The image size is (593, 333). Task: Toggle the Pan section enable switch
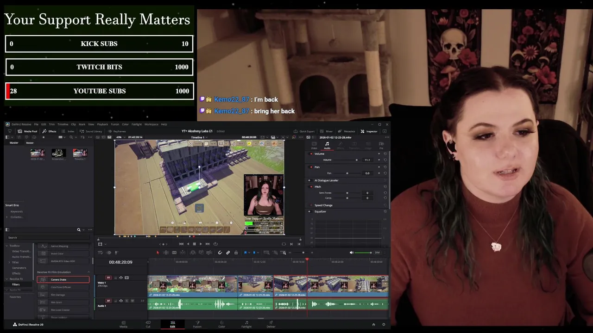coord(311,167)
